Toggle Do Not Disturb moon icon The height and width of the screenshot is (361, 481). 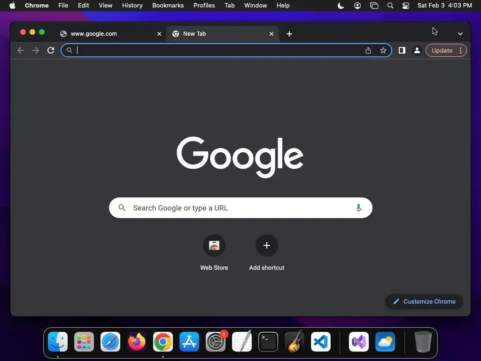341,6
